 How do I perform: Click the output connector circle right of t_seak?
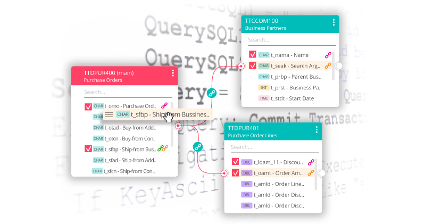click(x=339, y=66)
